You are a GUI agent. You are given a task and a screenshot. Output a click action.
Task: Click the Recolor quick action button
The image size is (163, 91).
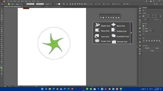point(157,48)
